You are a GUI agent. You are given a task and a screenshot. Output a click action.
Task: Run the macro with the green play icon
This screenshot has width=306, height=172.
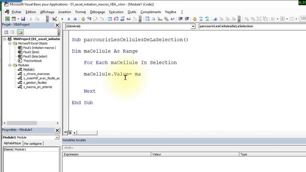point(63,19)
